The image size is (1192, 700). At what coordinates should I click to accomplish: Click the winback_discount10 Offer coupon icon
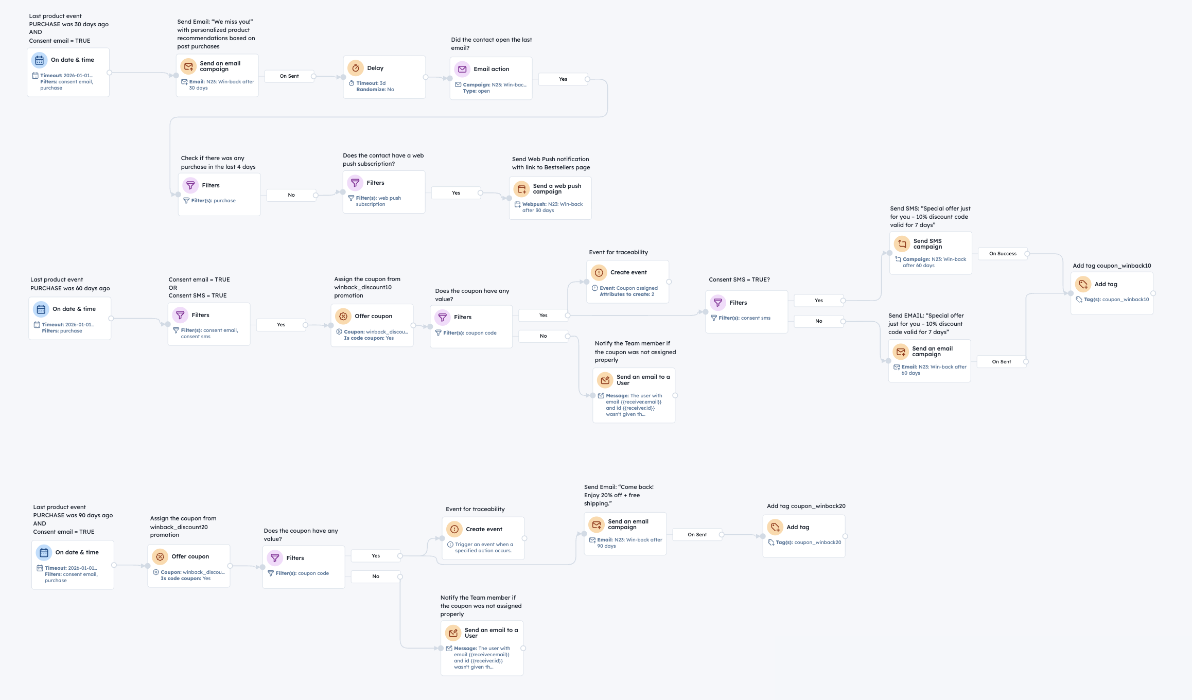[343, 316]
